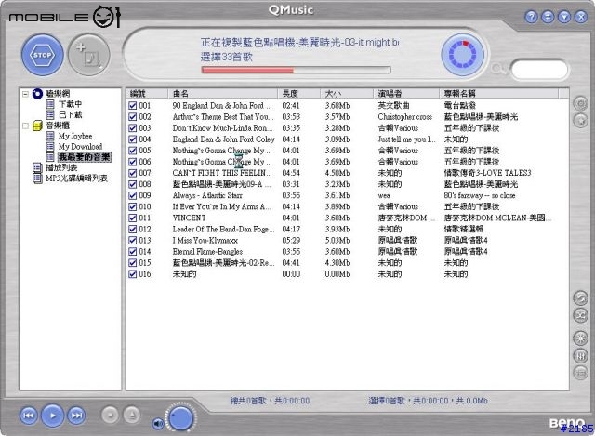Click the MP3光碟編輯列表 list icon
This screenshot has height=436, width=595.
pos(37,178)
